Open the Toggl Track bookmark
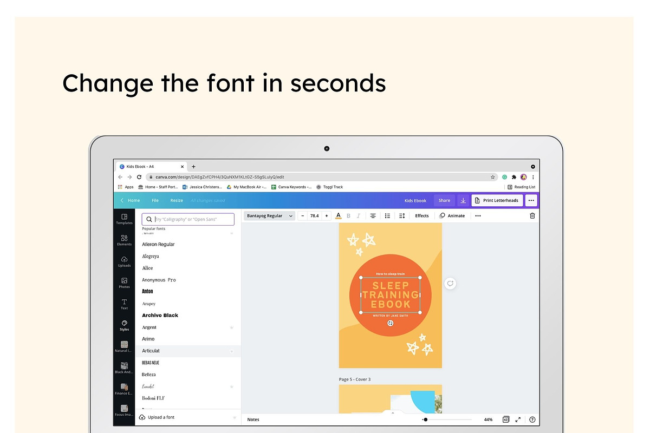The height and width of the screenshot is (433, 650). (330, 187)
